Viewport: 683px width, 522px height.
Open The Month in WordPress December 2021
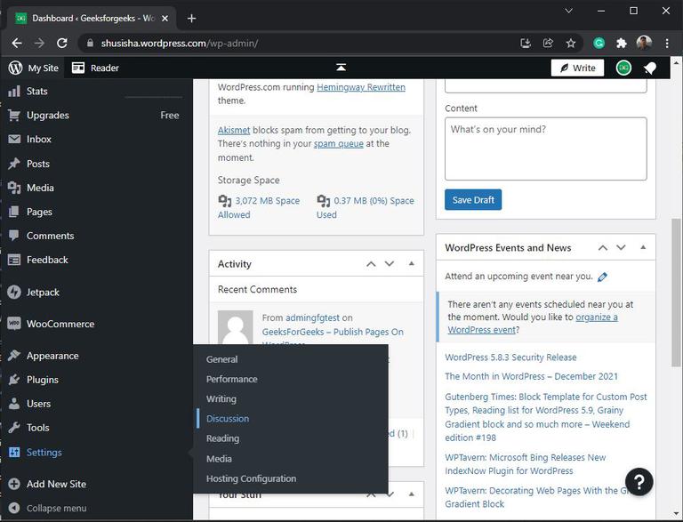pos(531,376)
